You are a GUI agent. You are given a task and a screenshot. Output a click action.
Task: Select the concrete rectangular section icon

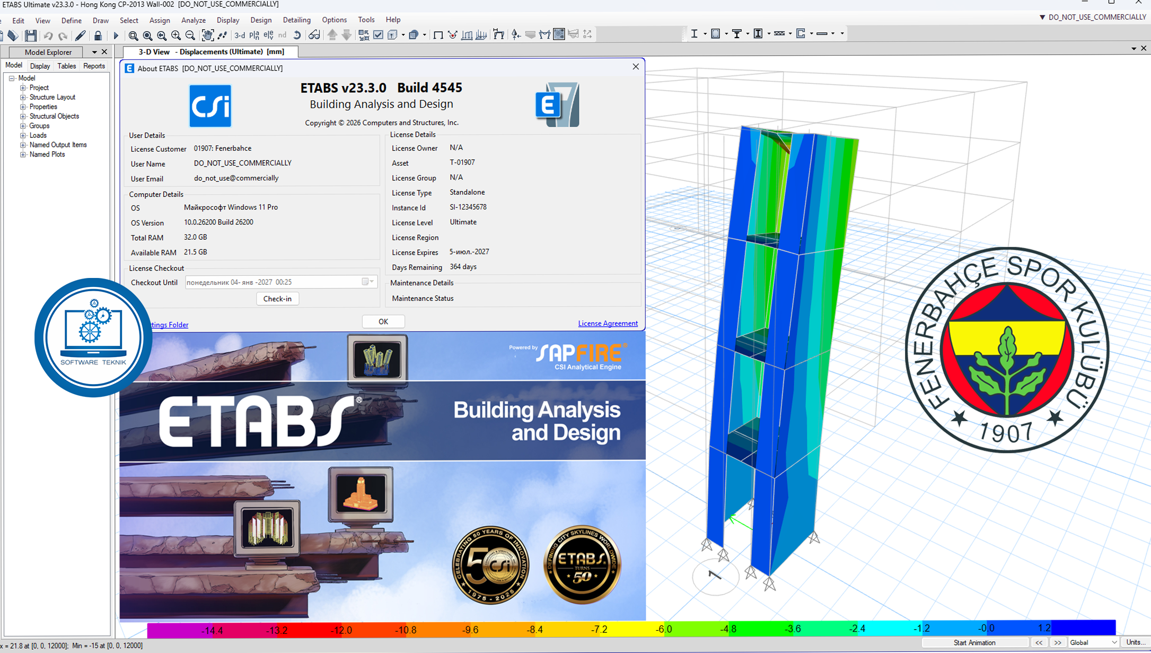click(715, 33)
